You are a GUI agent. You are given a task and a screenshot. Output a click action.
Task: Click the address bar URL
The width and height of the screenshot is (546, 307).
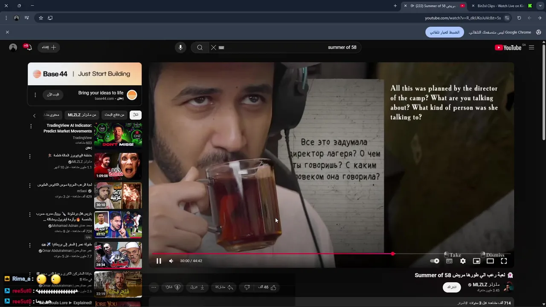[x=463, y=18]
